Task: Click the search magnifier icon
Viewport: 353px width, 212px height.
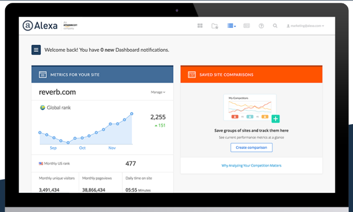Action: [x=275, y=26]
